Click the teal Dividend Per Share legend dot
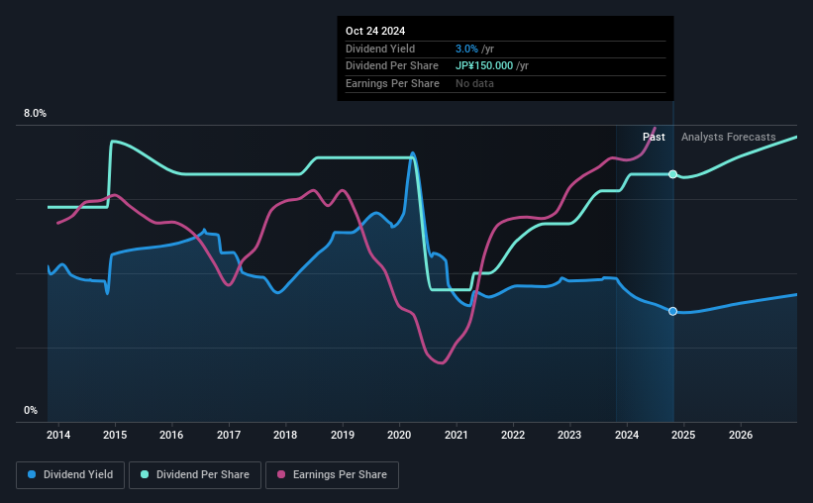The image size is (813, 503). 145,474
